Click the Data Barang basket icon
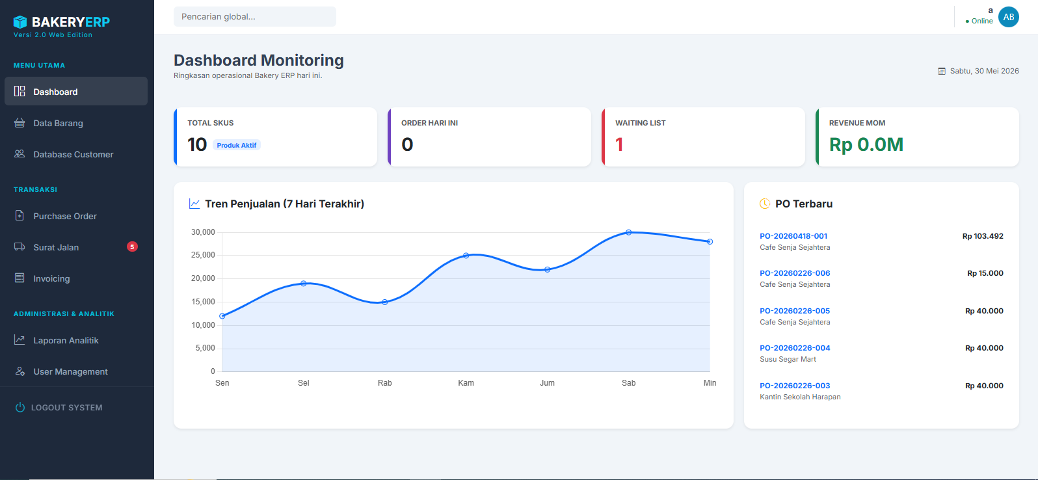This screenshot has height=480, width=1038. (x=20, y=122)
